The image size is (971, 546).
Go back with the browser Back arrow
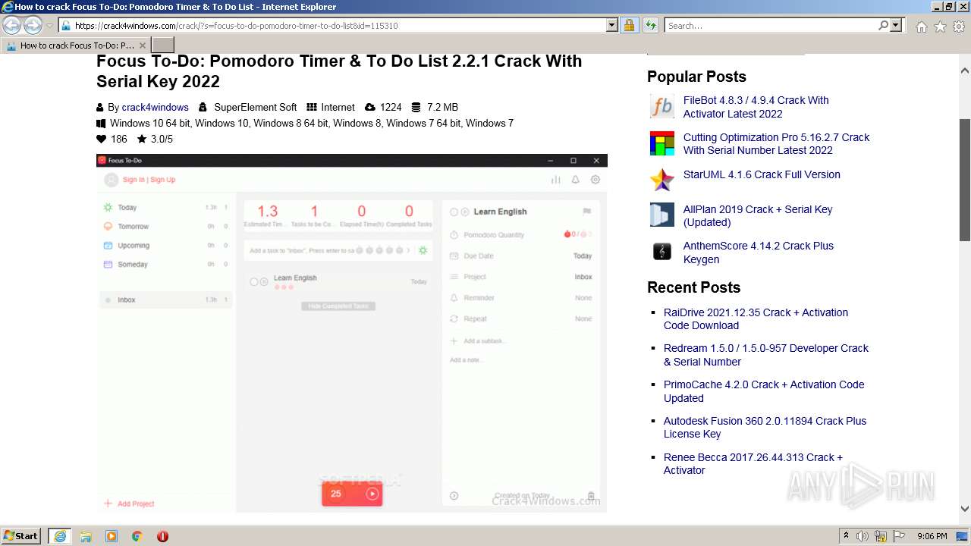coord(12,26)
